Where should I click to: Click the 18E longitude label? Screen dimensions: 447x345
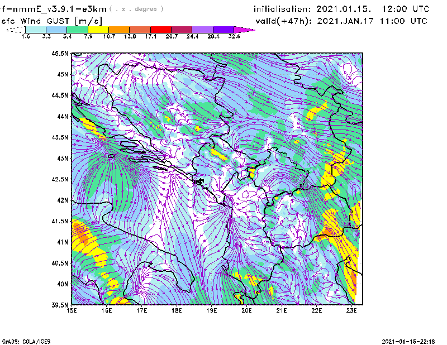point(177,310)
